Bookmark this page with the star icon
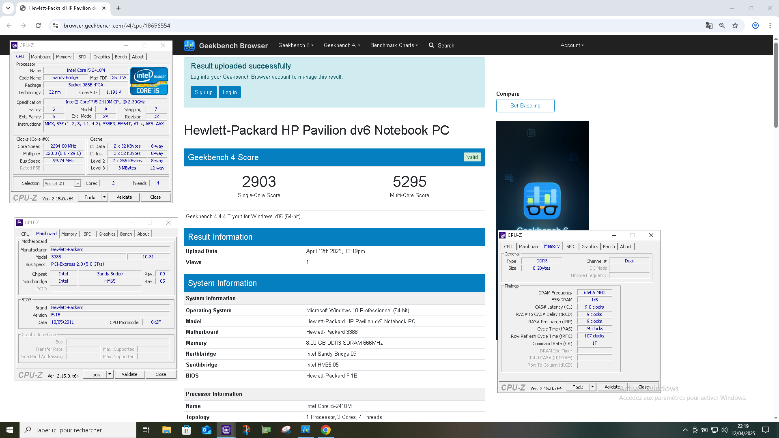 [x=735, y=26]
